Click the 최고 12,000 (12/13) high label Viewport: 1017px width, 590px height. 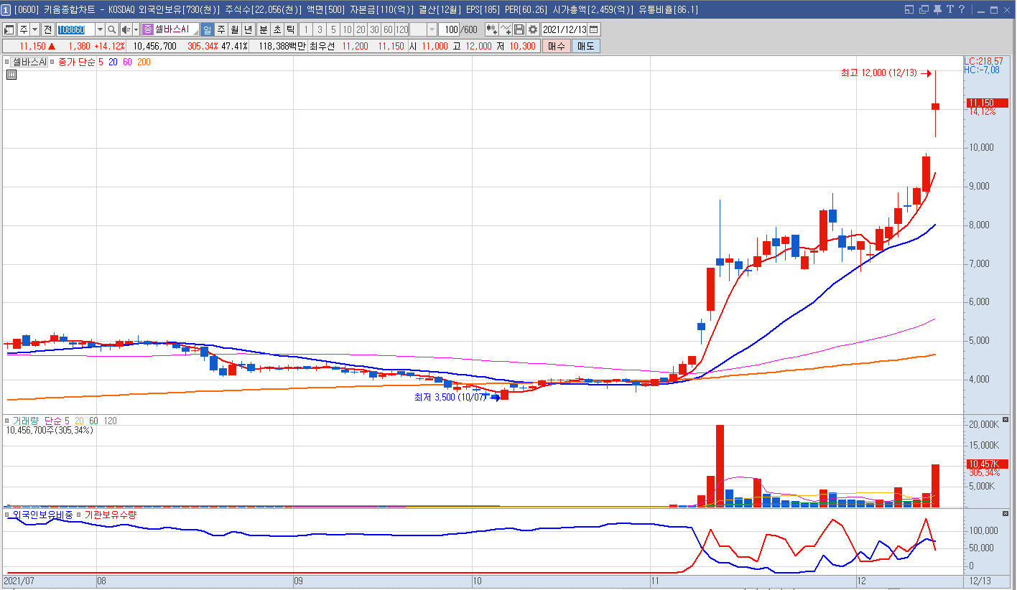pyautogui.click(x=879, y=72)
